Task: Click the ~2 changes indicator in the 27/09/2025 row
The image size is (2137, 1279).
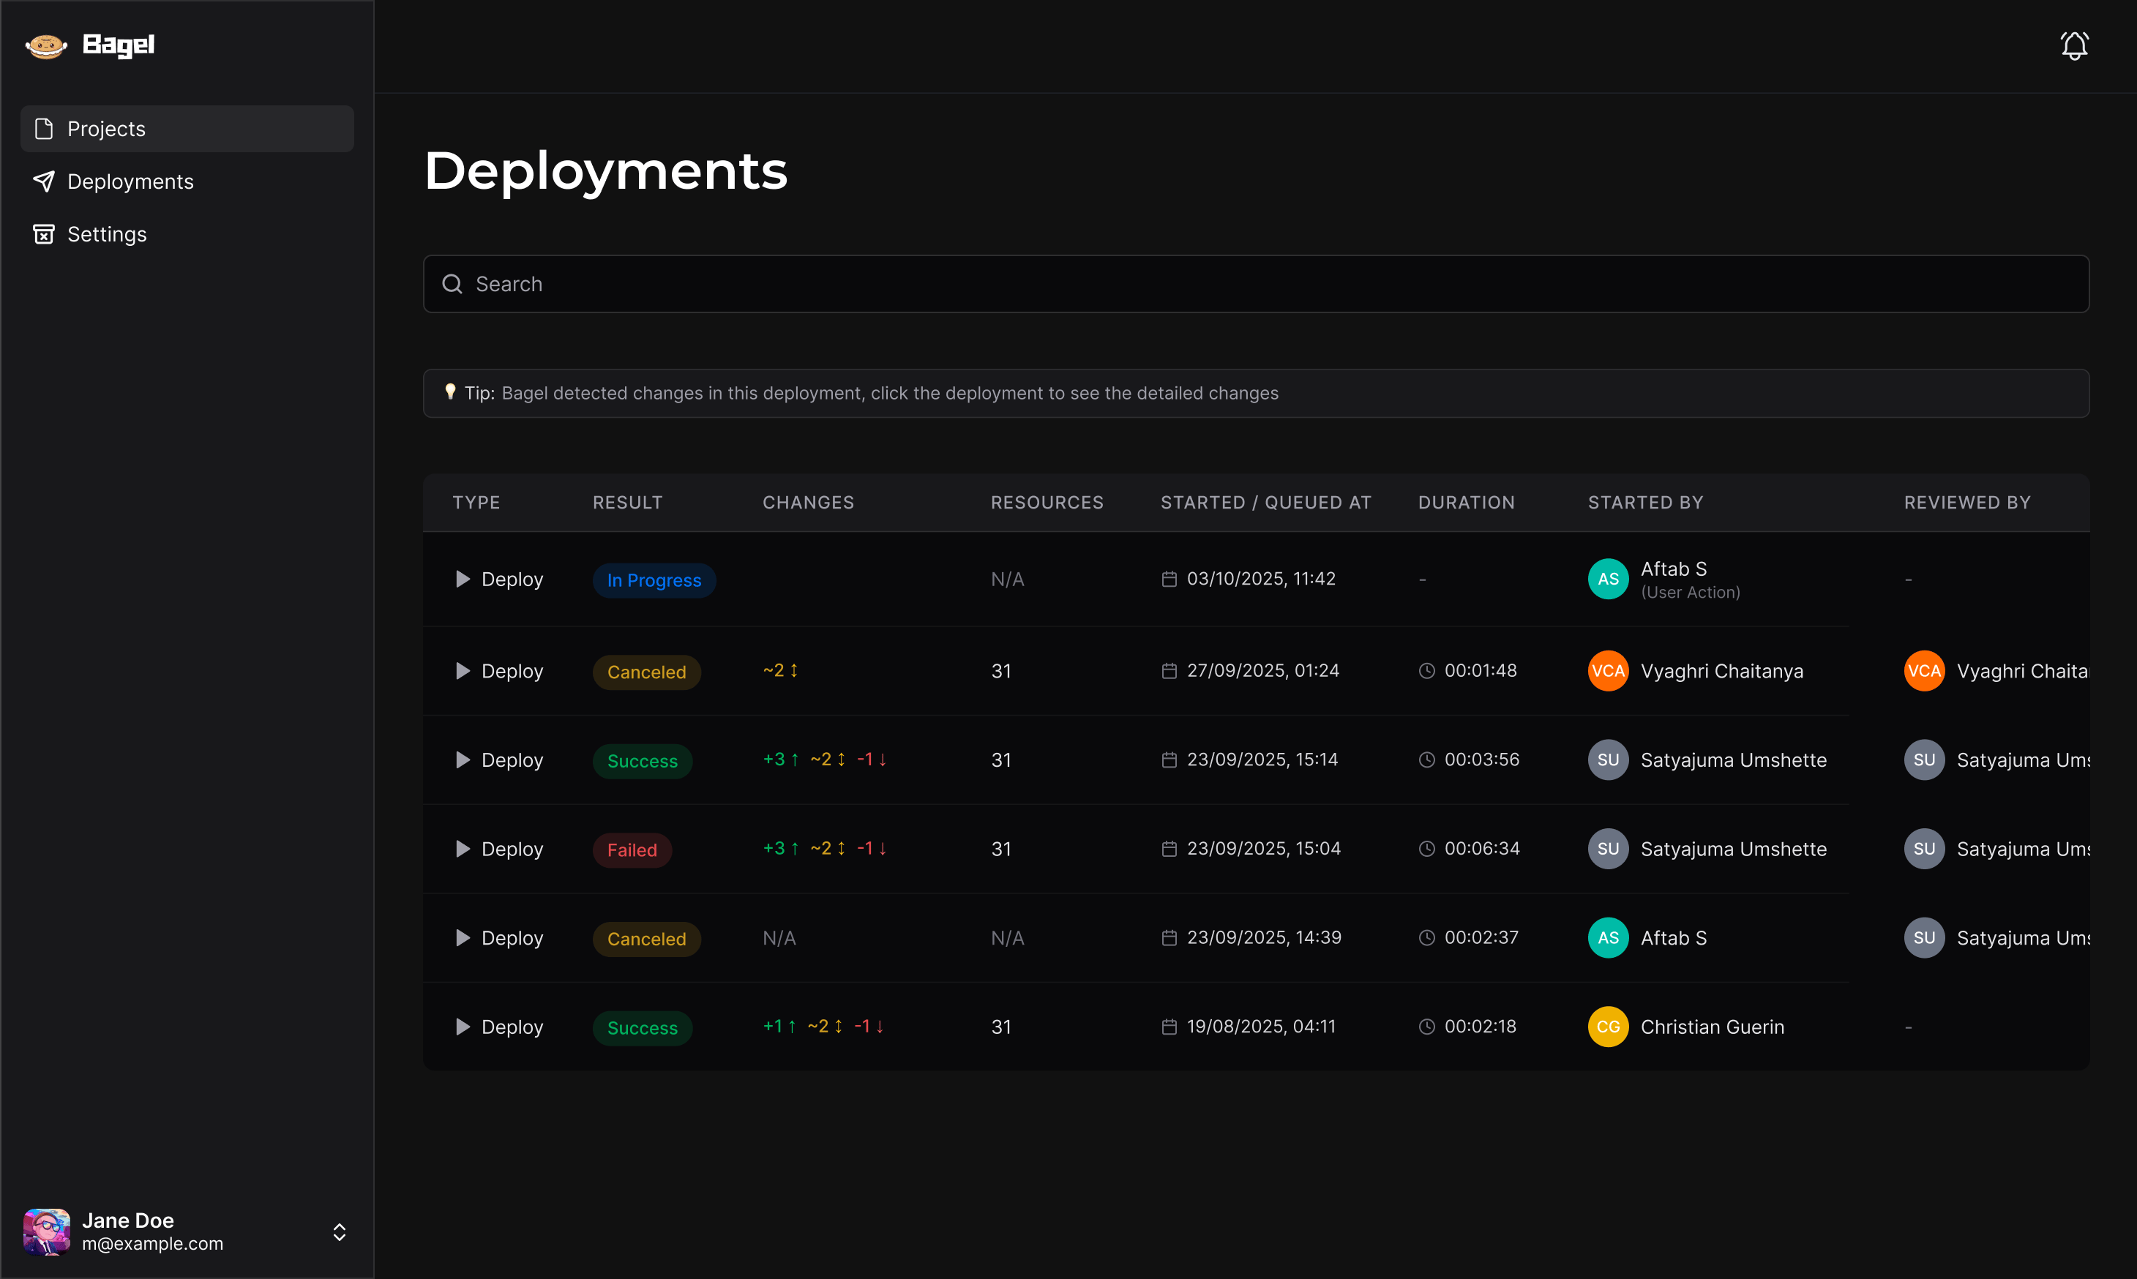Action: tap(780, 670)
